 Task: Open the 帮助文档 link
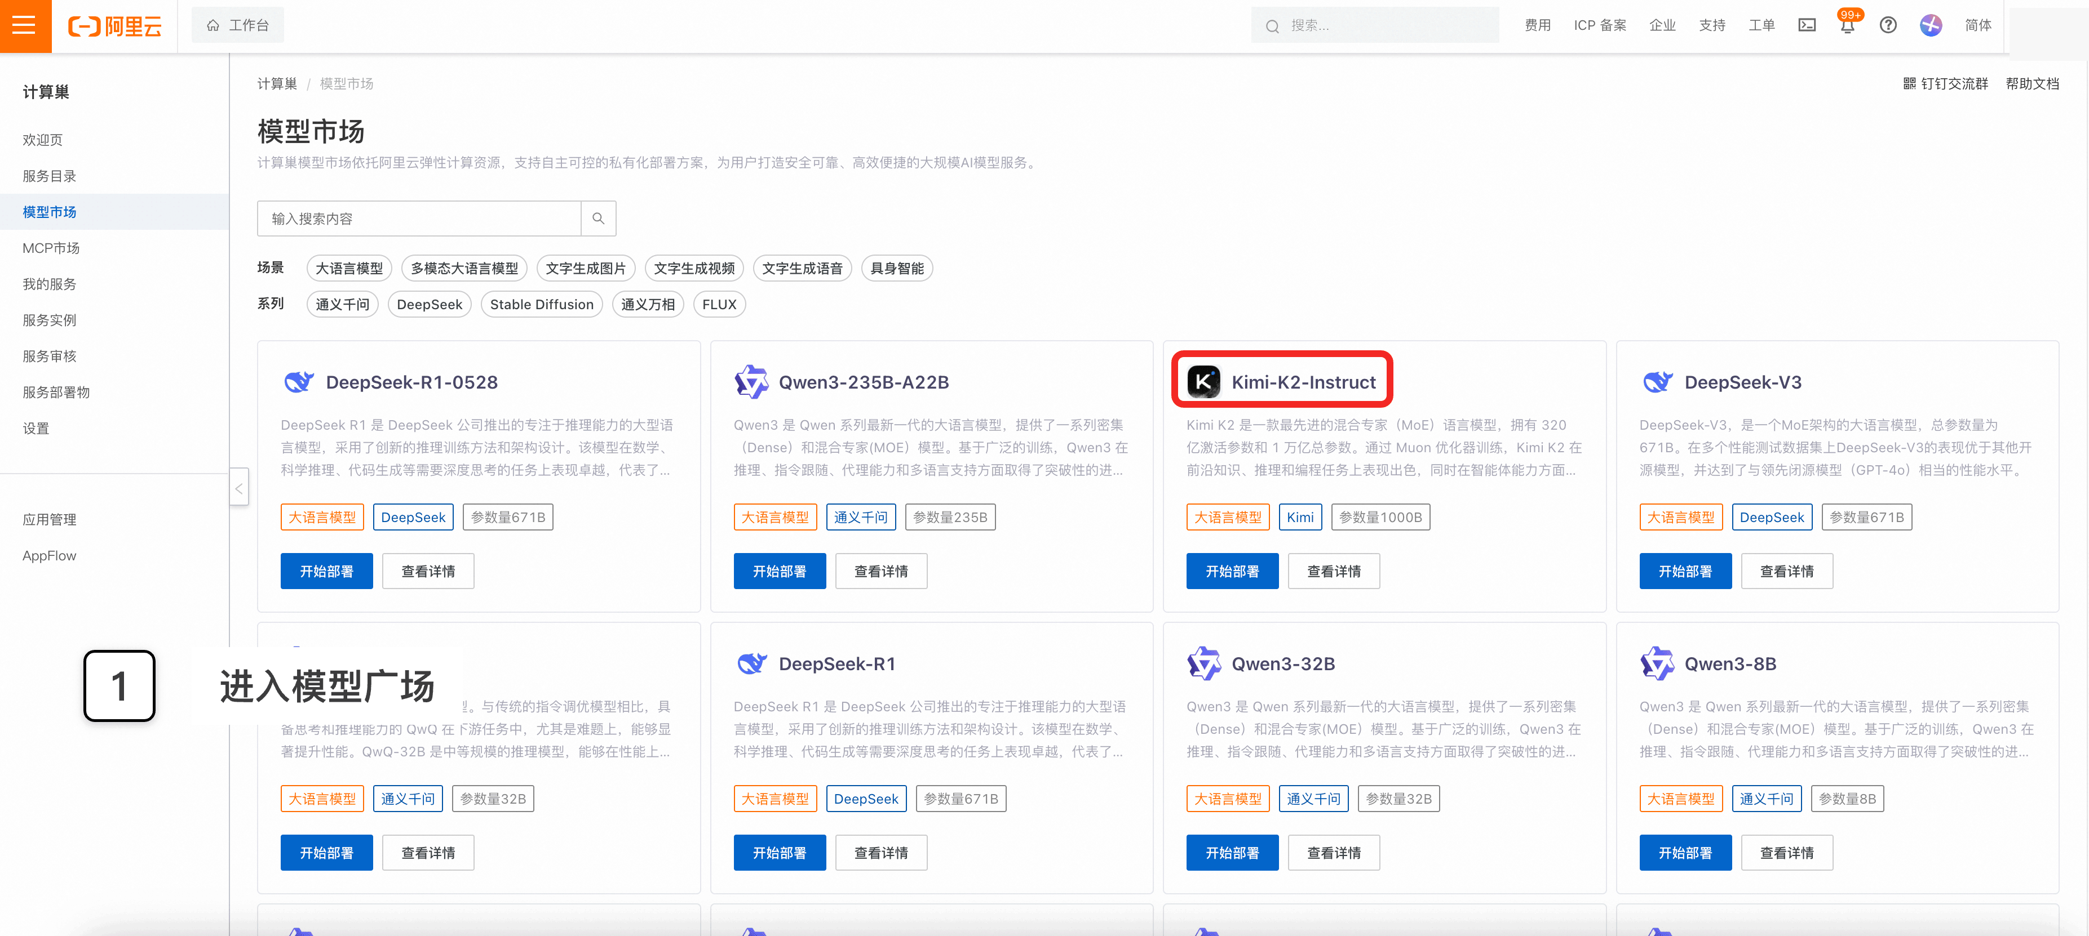click(x=2032, y=83)
